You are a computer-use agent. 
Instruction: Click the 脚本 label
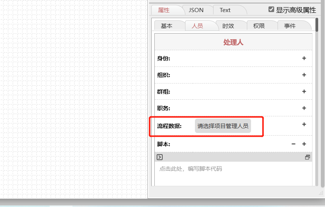click(x=163, y=144)
